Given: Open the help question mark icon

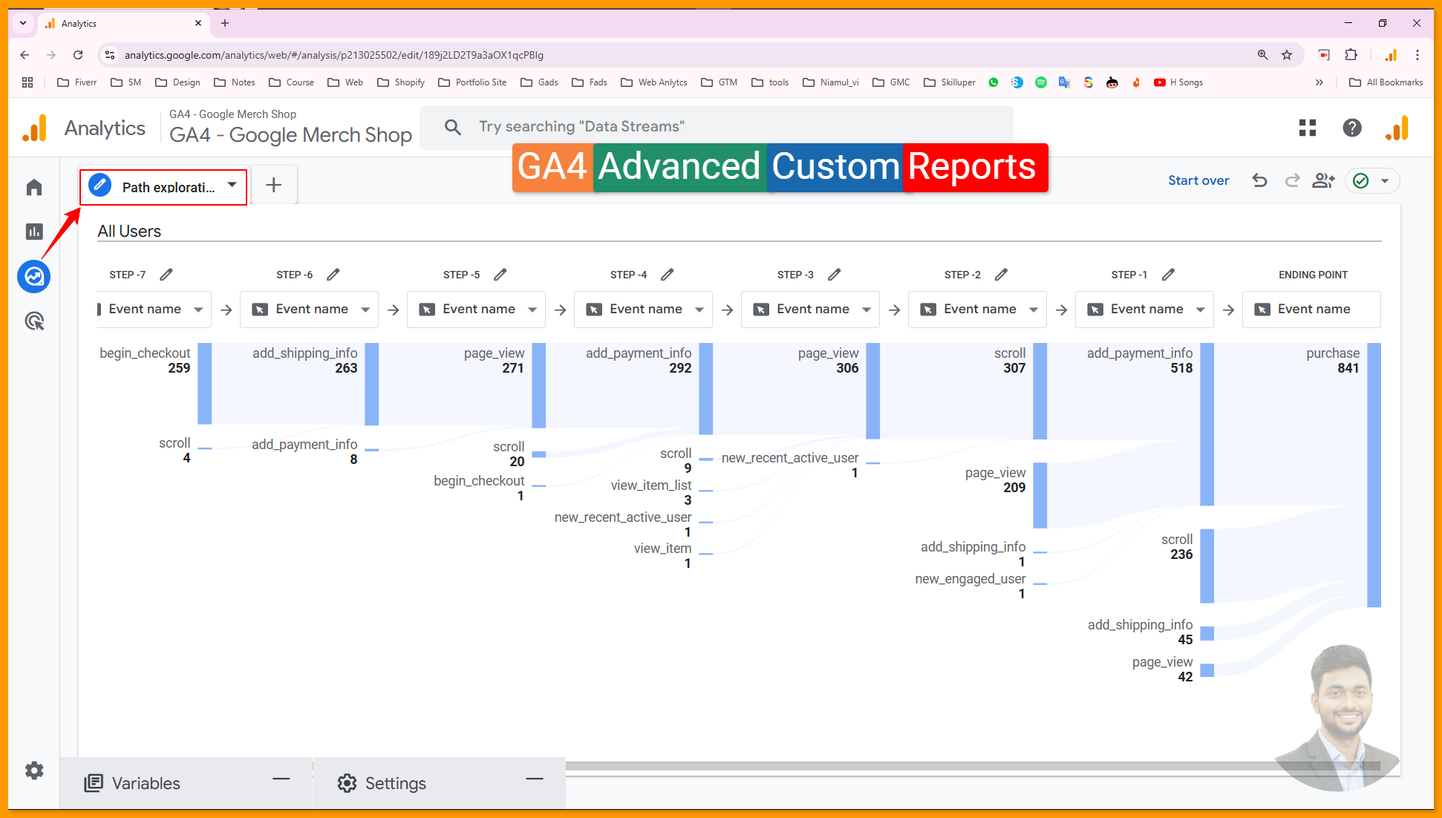Looking at the screenshot, I should click(x=1352, y=128).
